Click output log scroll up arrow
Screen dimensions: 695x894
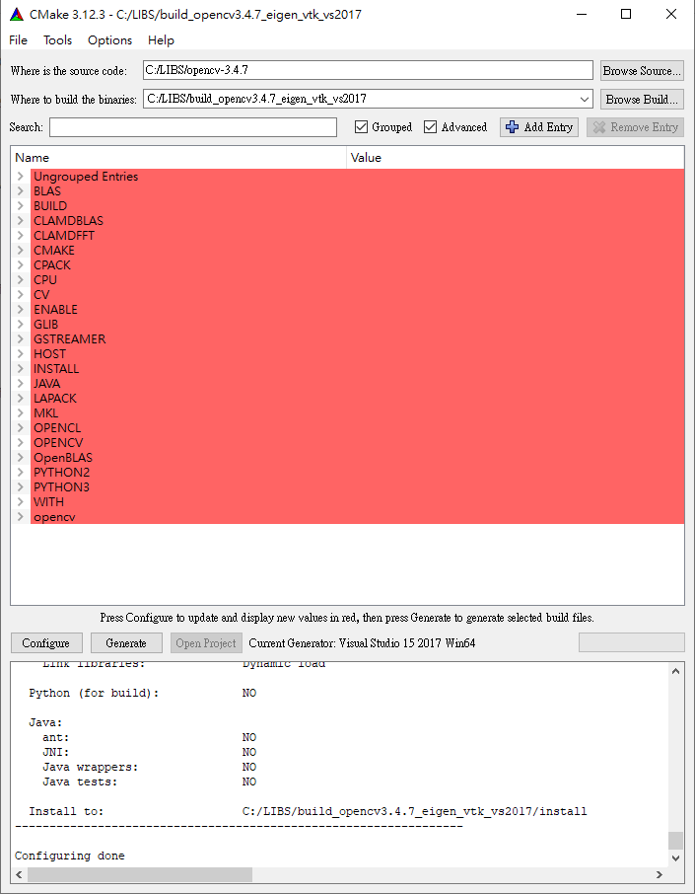(675, 671)
